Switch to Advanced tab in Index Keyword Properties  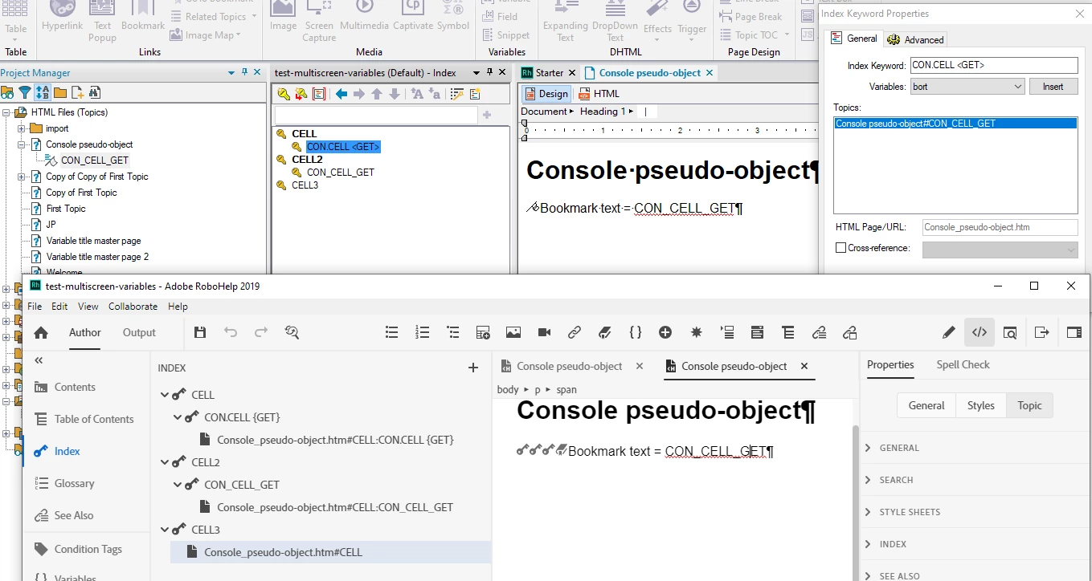pos(915,39)
